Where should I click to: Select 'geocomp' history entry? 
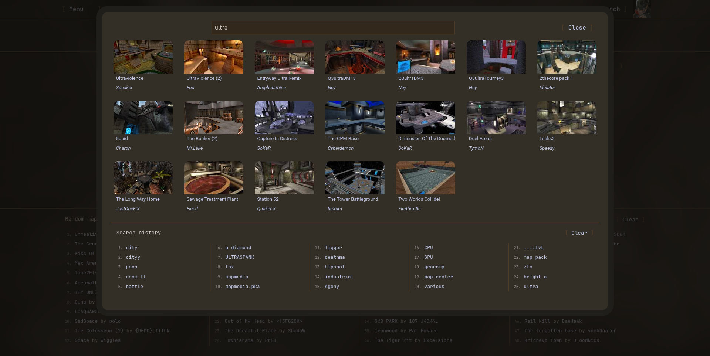coord(434,267)
